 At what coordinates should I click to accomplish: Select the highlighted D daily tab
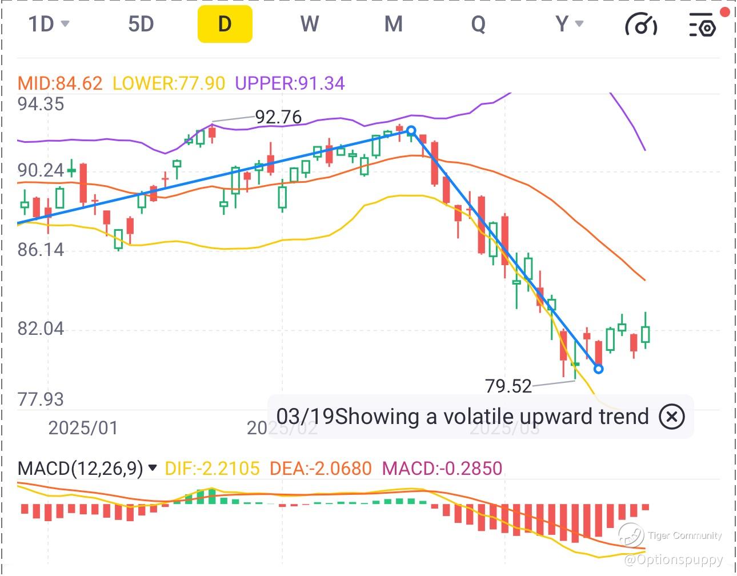(x=225, y=24)
